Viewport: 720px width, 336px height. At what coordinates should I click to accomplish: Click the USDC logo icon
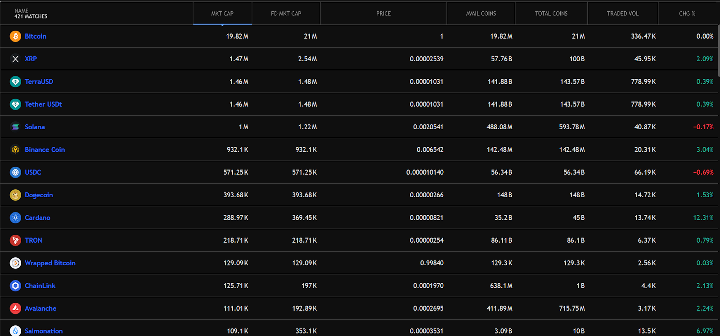[15, 172]
